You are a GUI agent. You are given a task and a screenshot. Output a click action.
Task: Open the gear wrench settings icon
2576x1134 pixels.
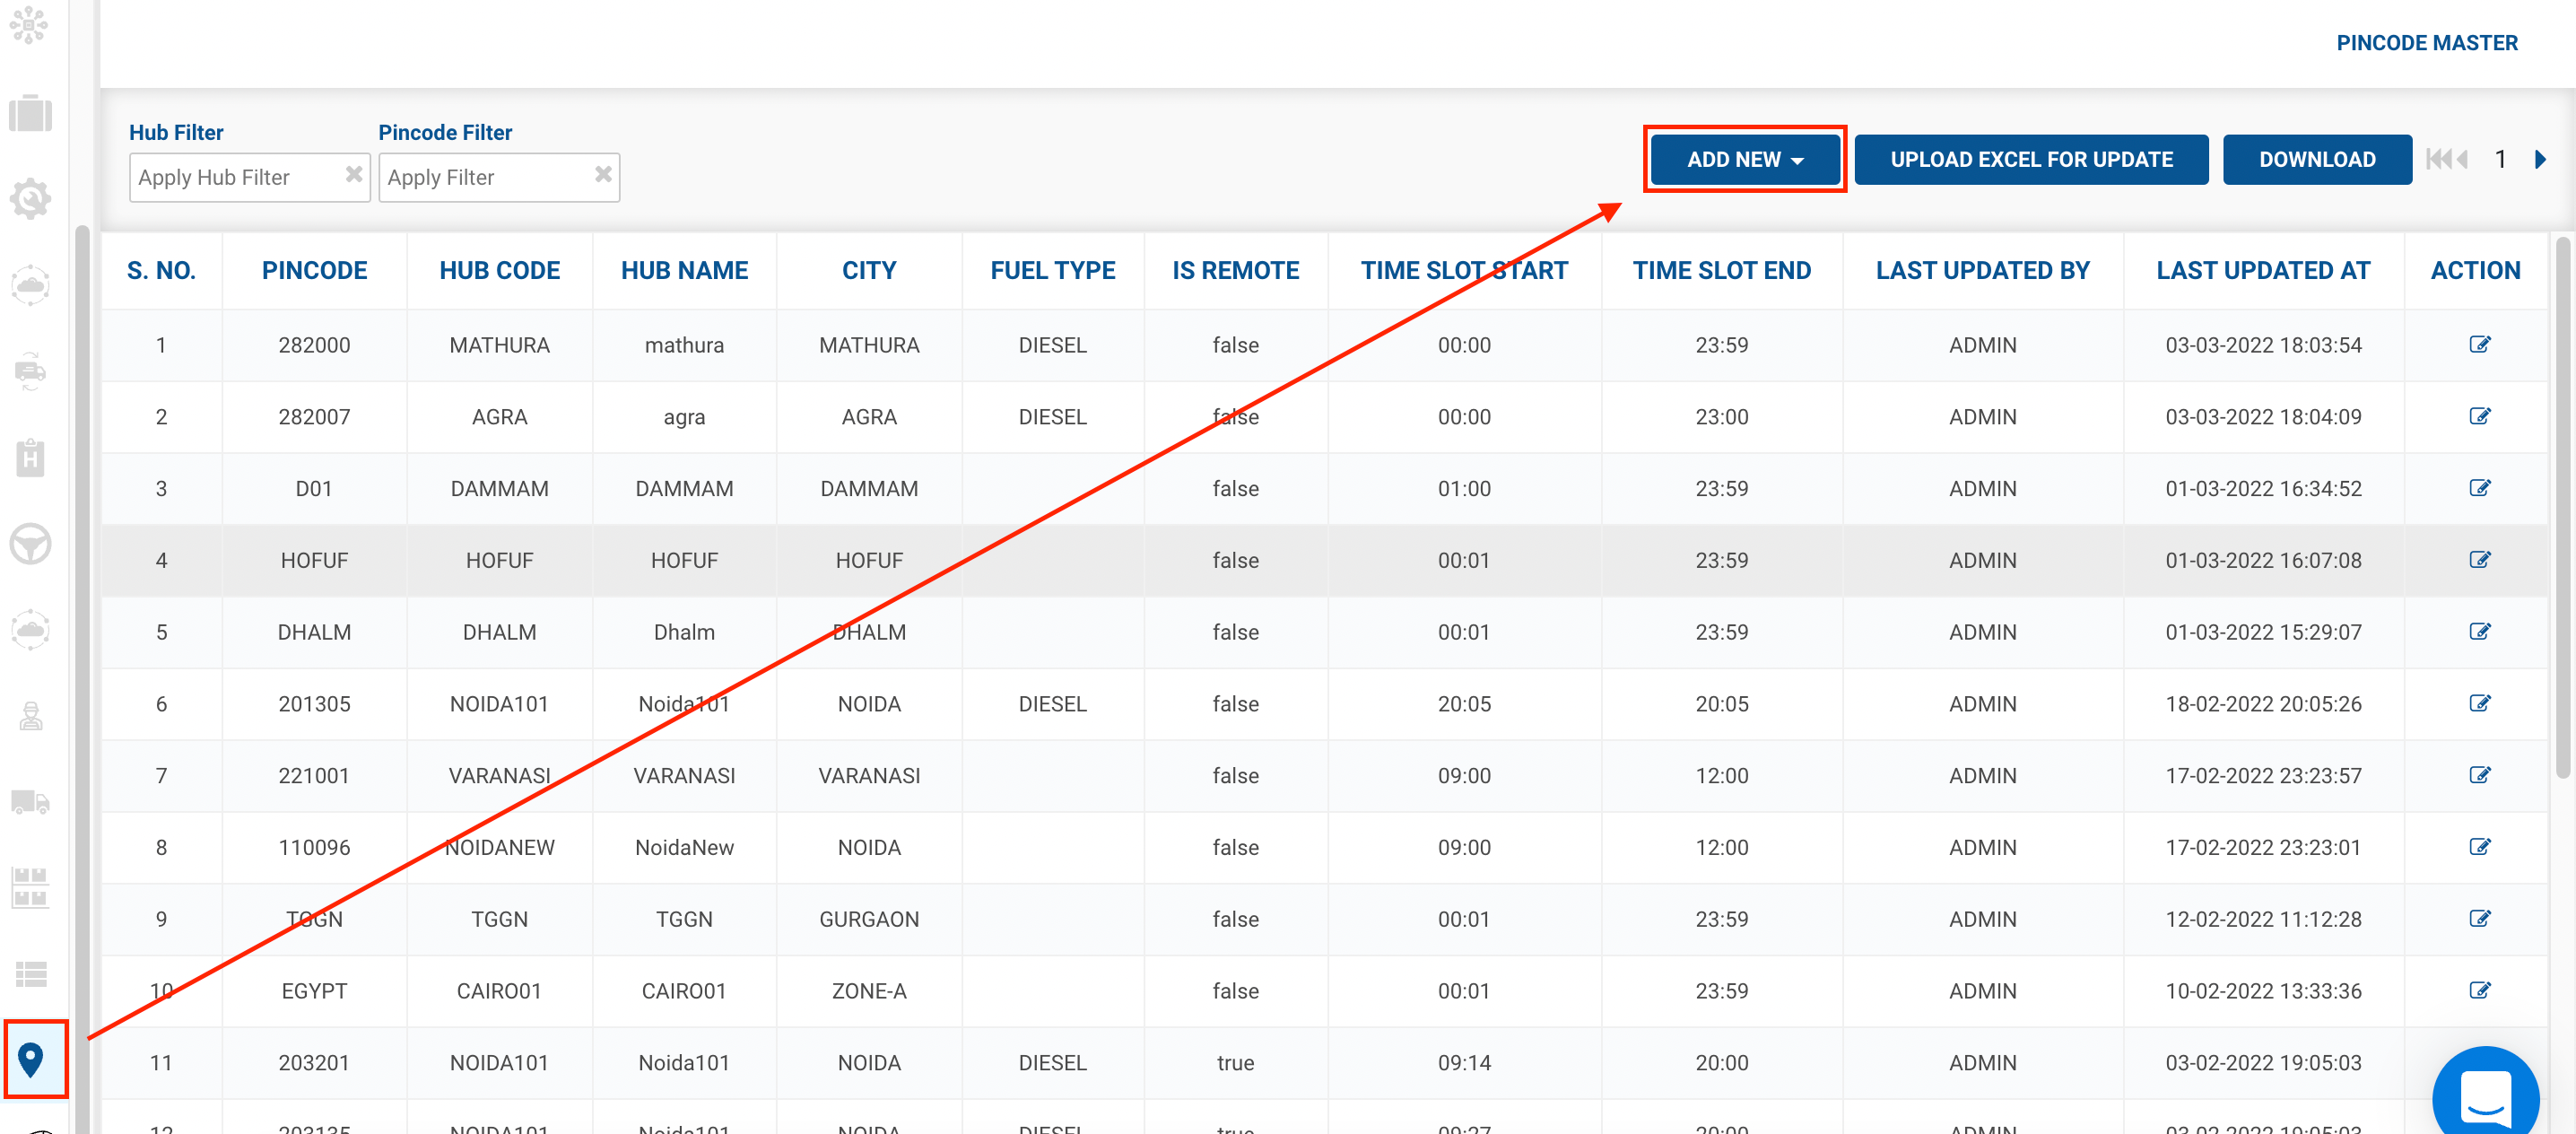[30, 199]
